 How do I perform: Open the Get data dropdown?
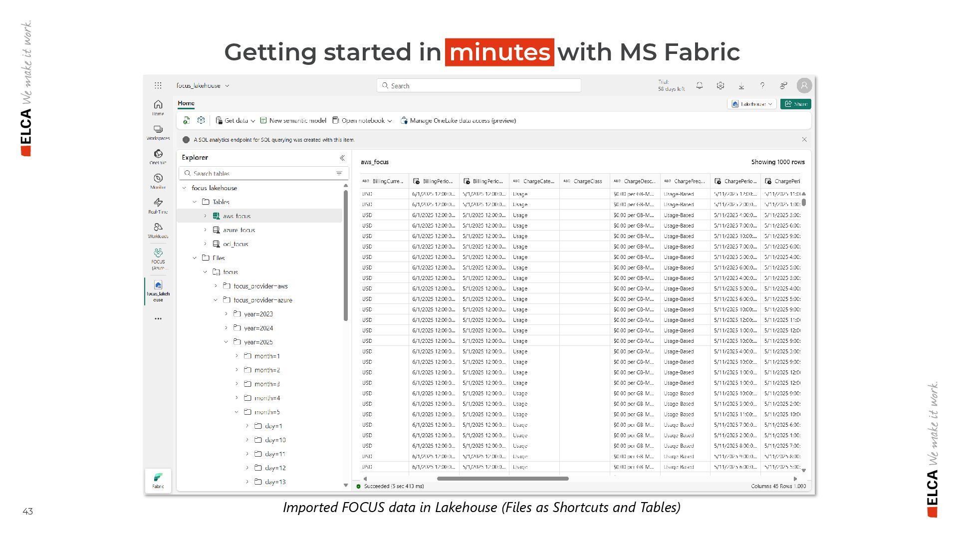tap(236, 121)
